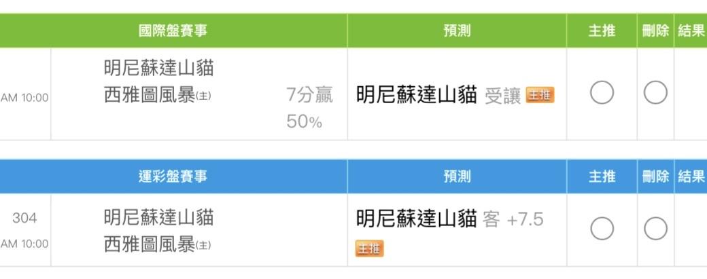
Task: Click 結果 header in the blue bar
Action: coord(691,176)
